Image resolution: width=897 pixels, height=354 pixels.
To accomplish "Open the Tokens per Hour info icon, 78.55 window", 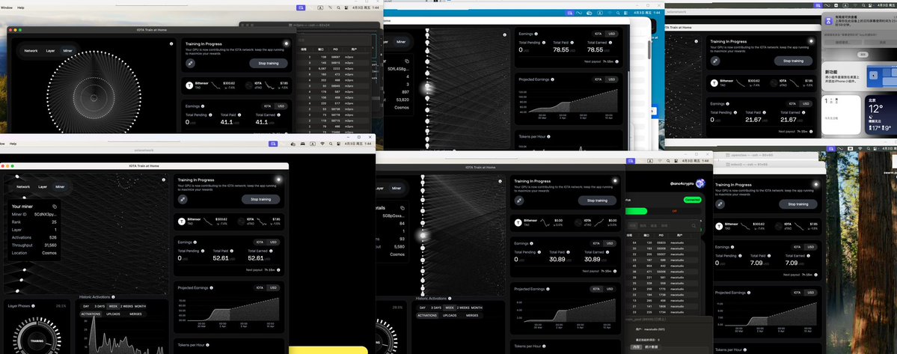I will [548, 137].
